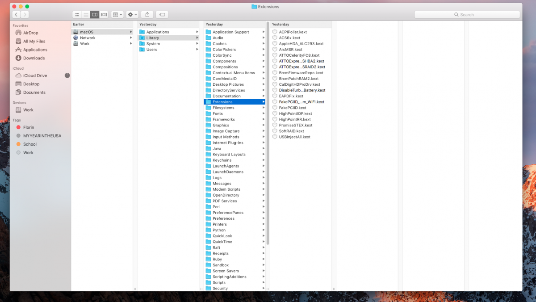536x302 pixels.
Task: Switch to list view in toolbar
Action: 86,15
